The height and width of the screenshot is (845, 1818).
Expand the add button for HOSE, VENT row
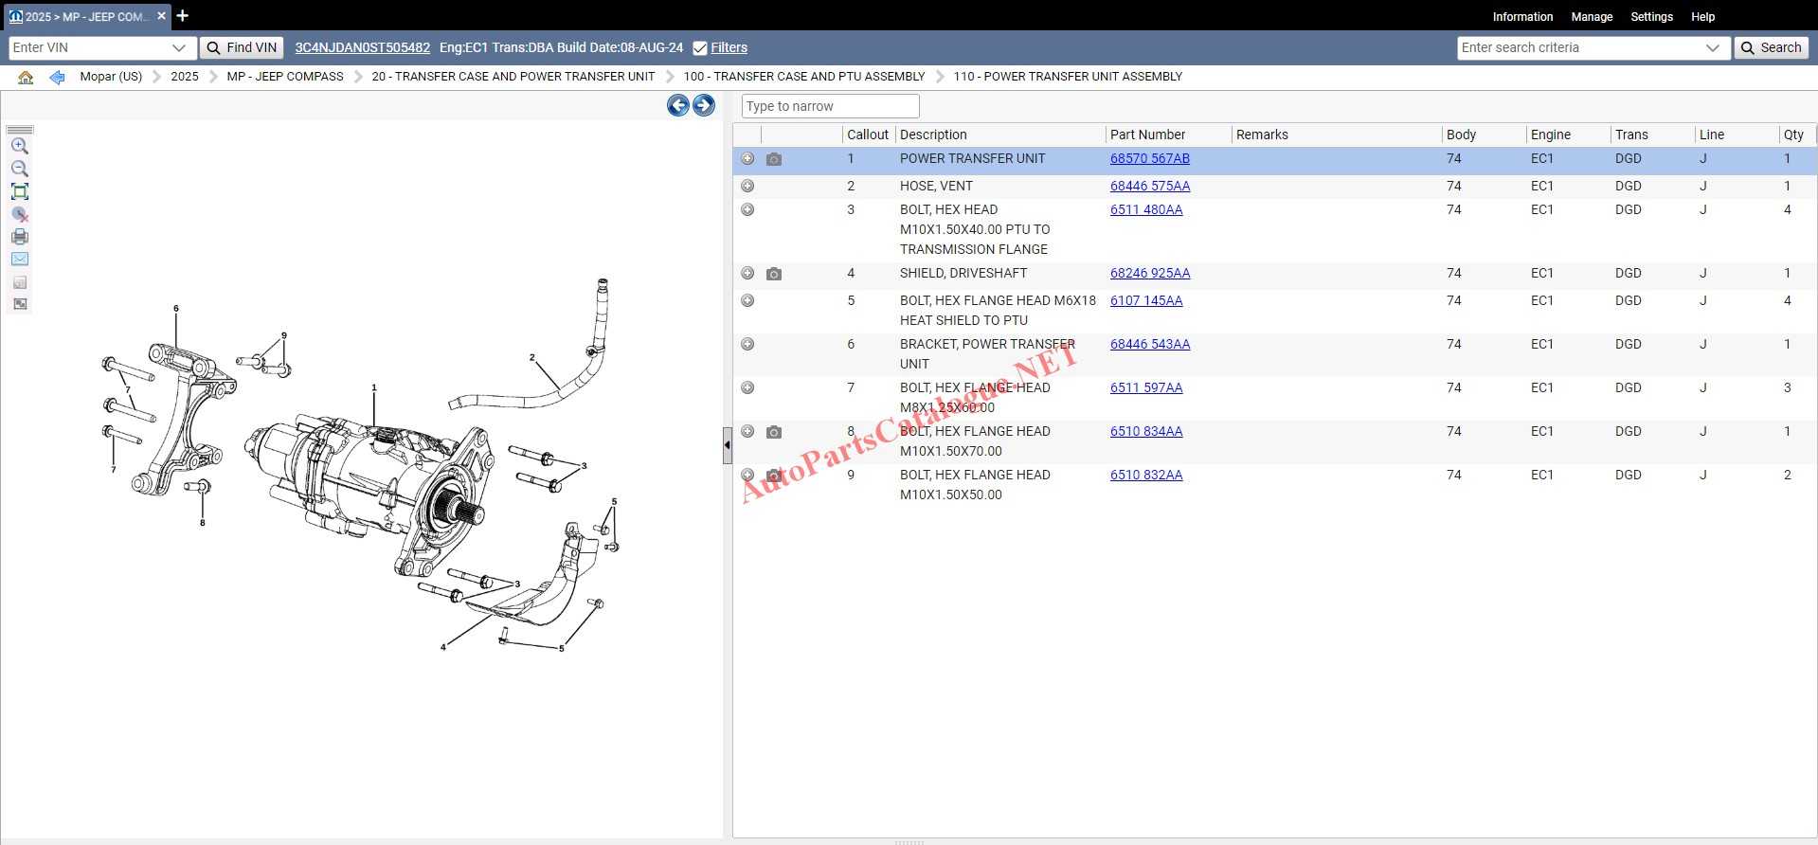pyautogui.click(x=747, y=186)
